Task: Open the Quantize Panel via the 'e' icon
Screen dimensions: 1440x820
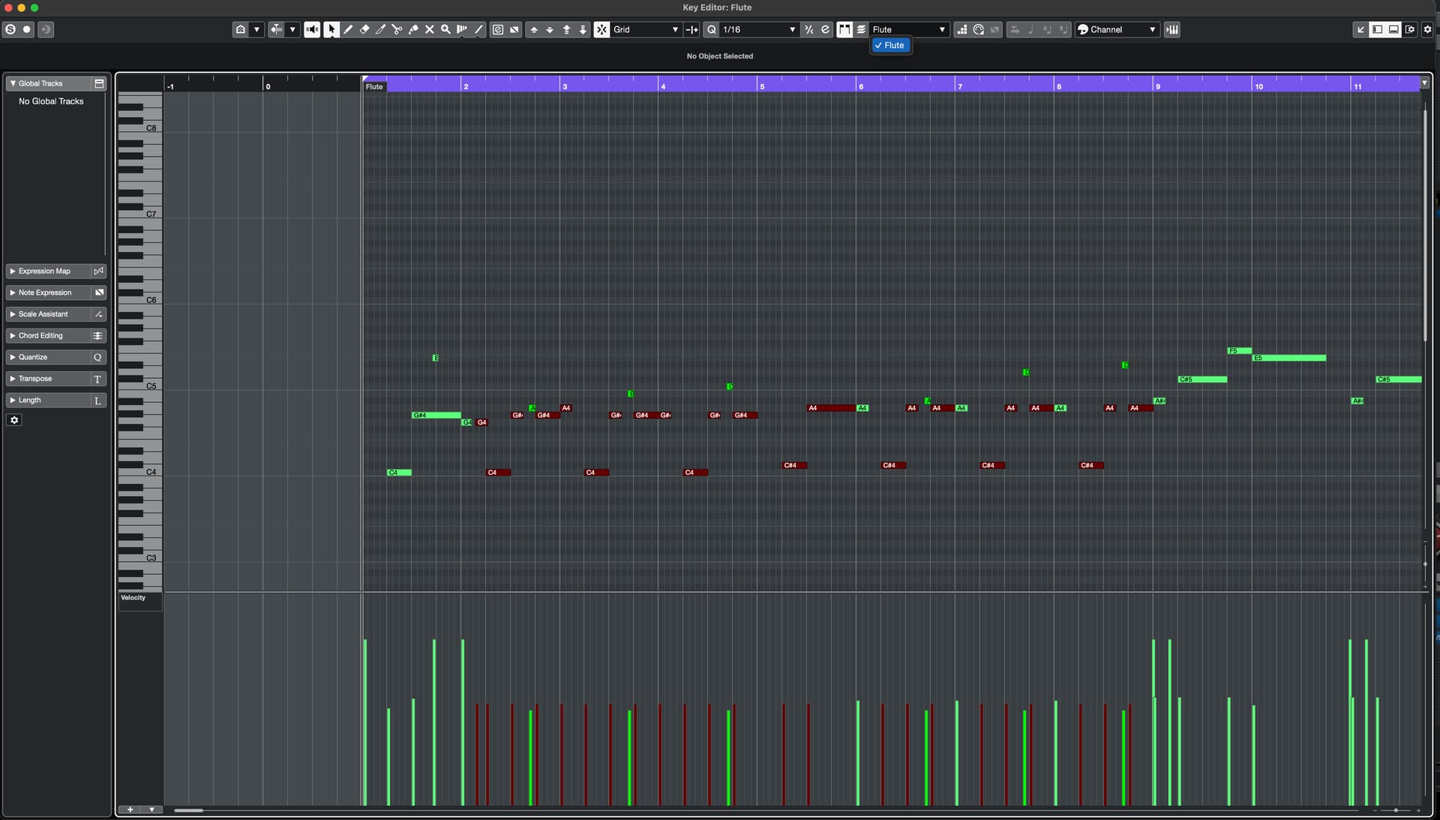Action: [826, 30]
